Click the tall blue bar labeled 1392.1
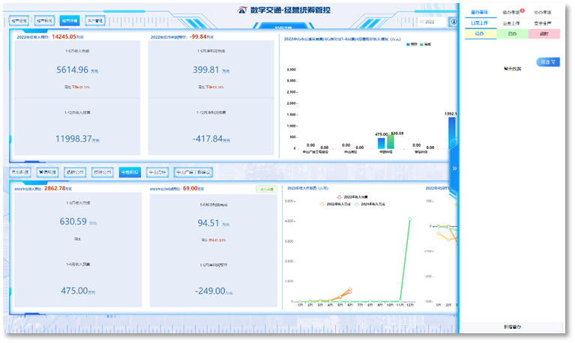The height and width of the screenshot is (343, 575). pyautogui.click(x=452, y=133)
